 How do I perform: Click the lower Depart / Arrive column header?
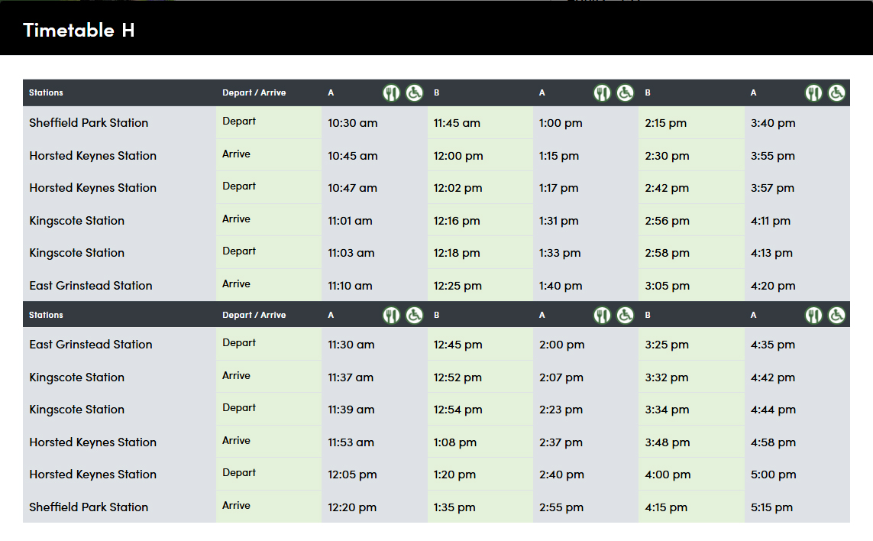tap(254, 315)
